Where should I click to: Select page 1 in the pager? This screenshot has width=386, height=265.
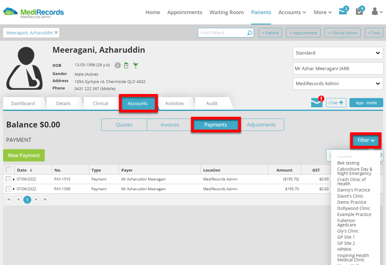pyautogui.click(x=27, y=200)
